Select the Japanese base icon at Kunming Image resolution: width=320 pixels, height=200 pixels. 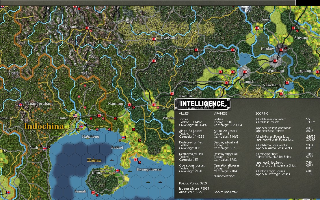tap(87, 28)
